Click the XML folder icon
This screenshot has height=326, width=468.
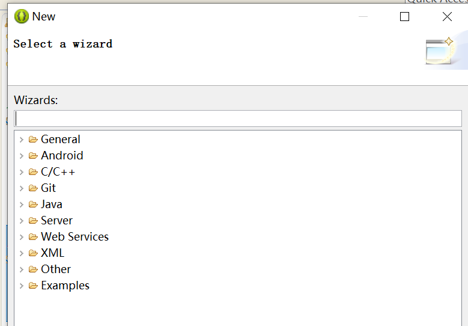[x=33, y=253]
